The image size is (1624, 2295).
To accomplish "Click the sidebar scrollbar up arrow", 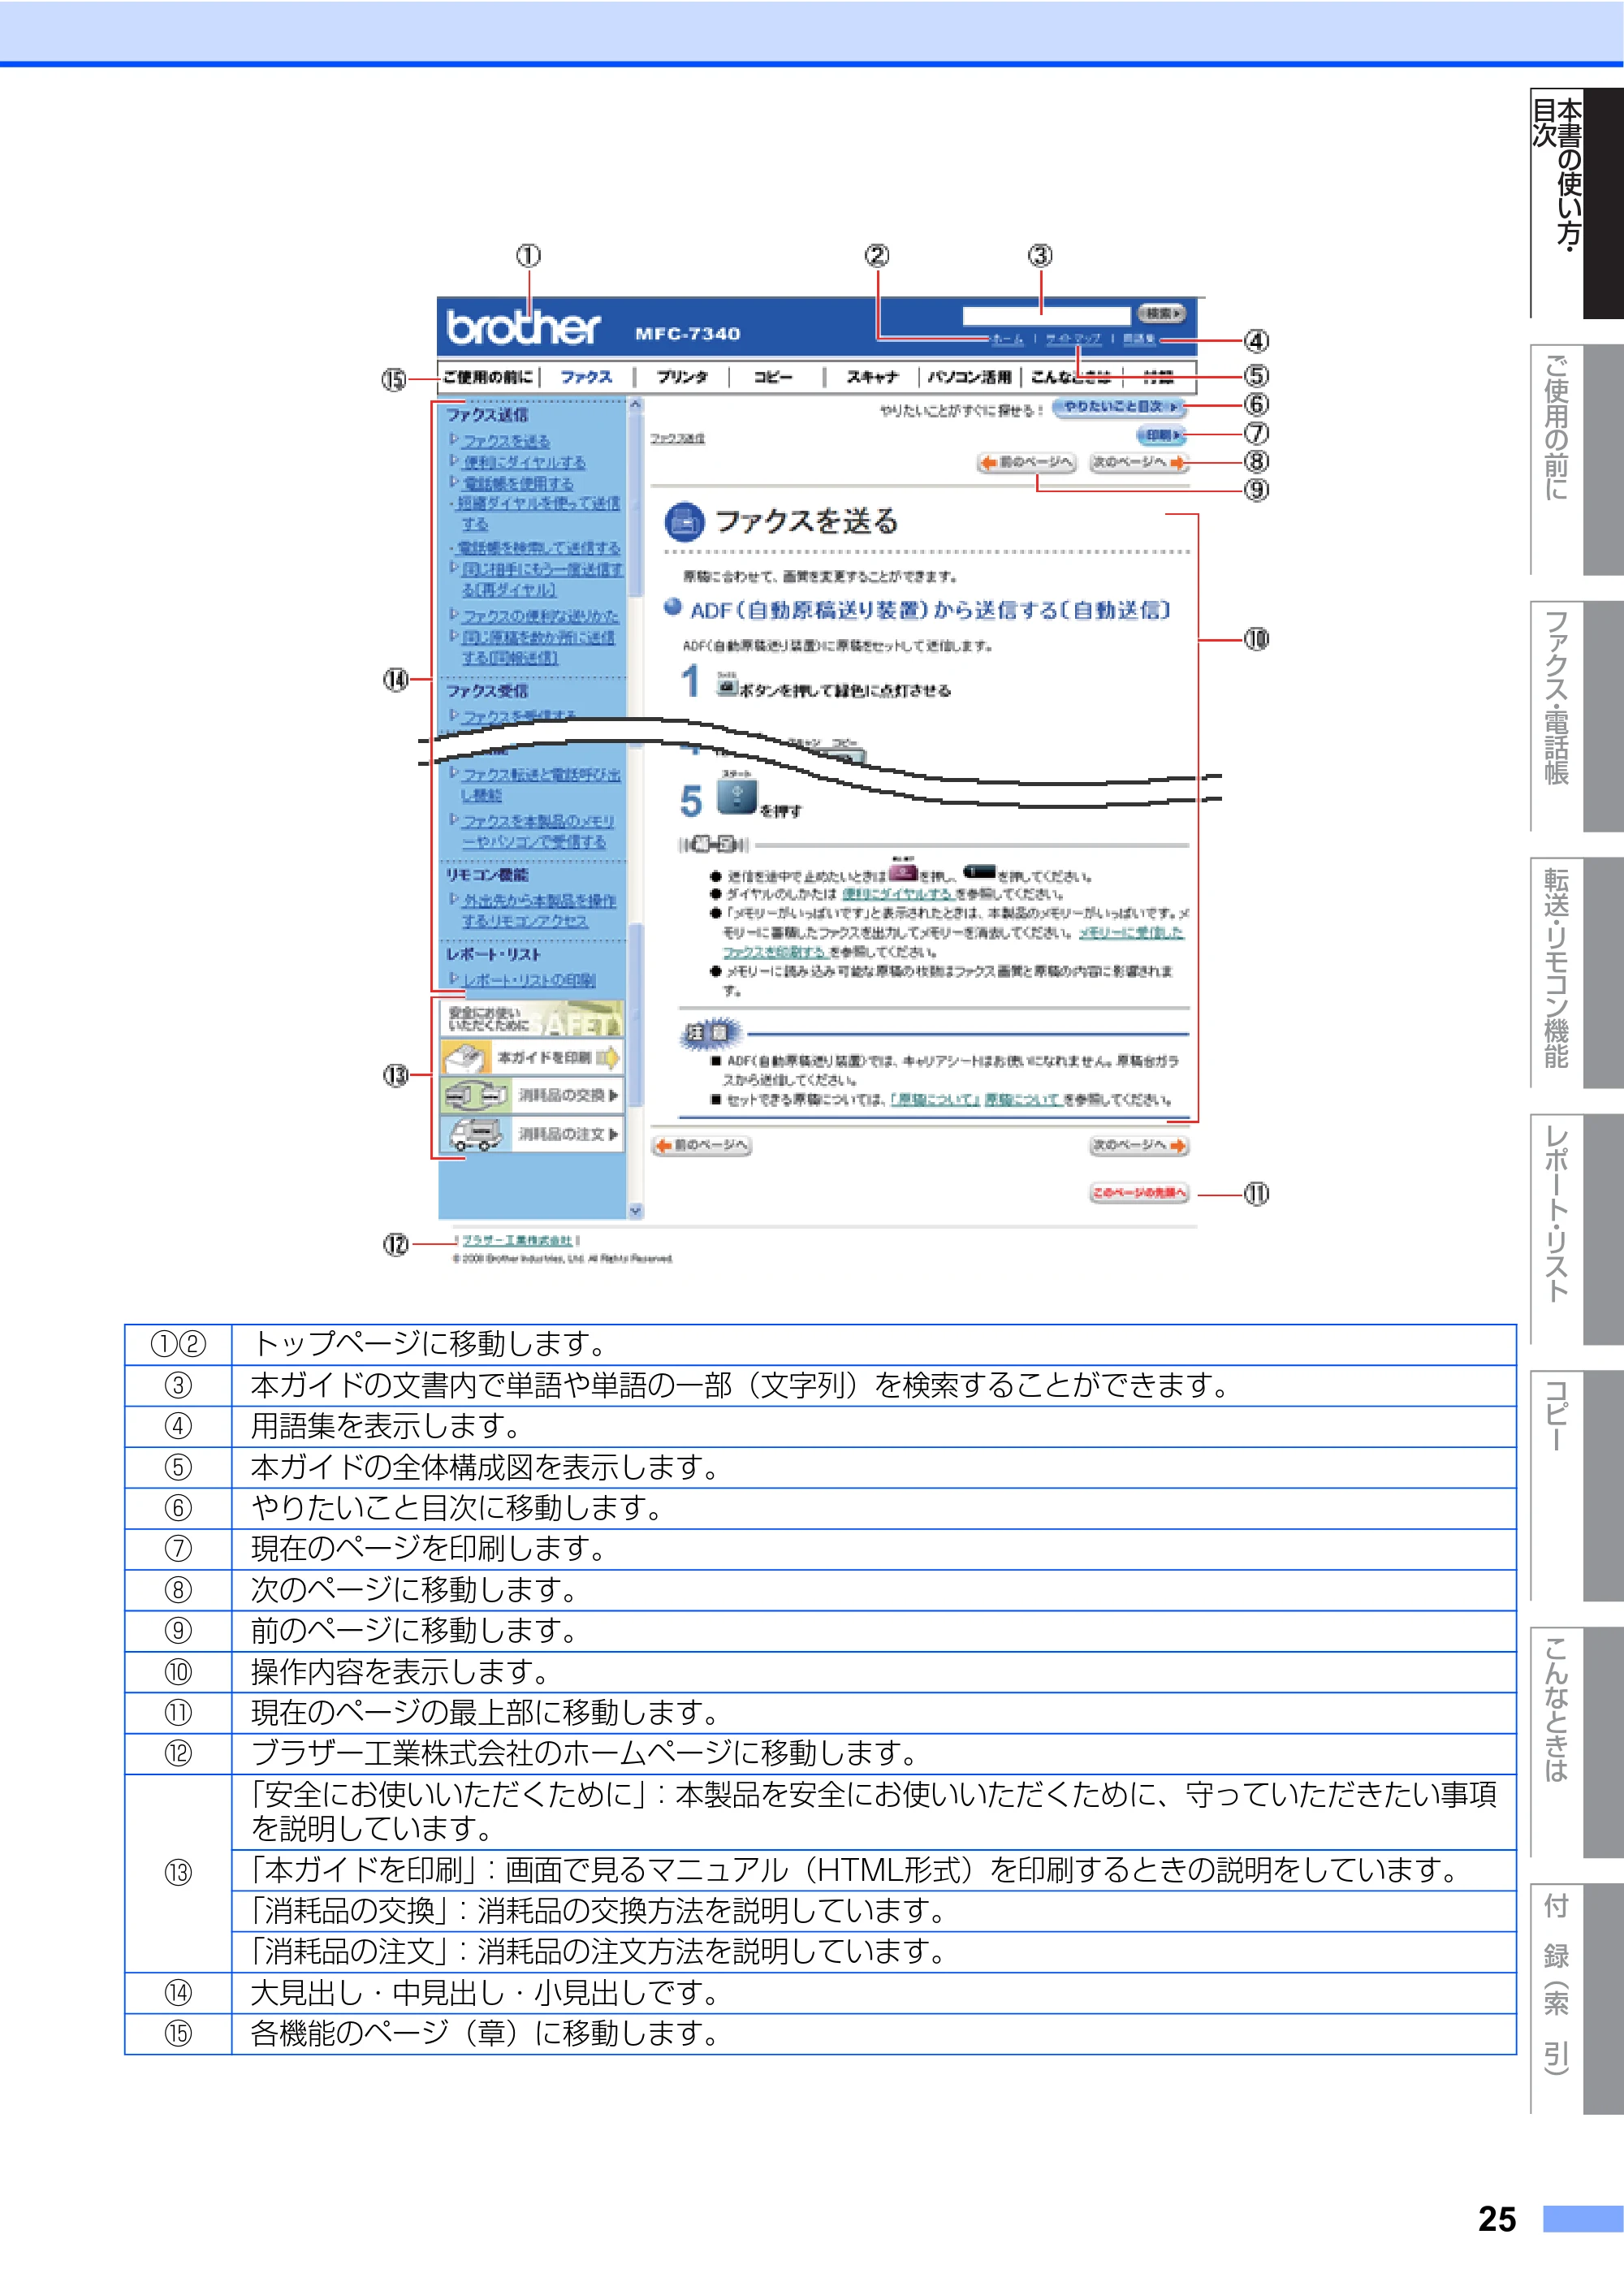I will [x=635, y=405].
